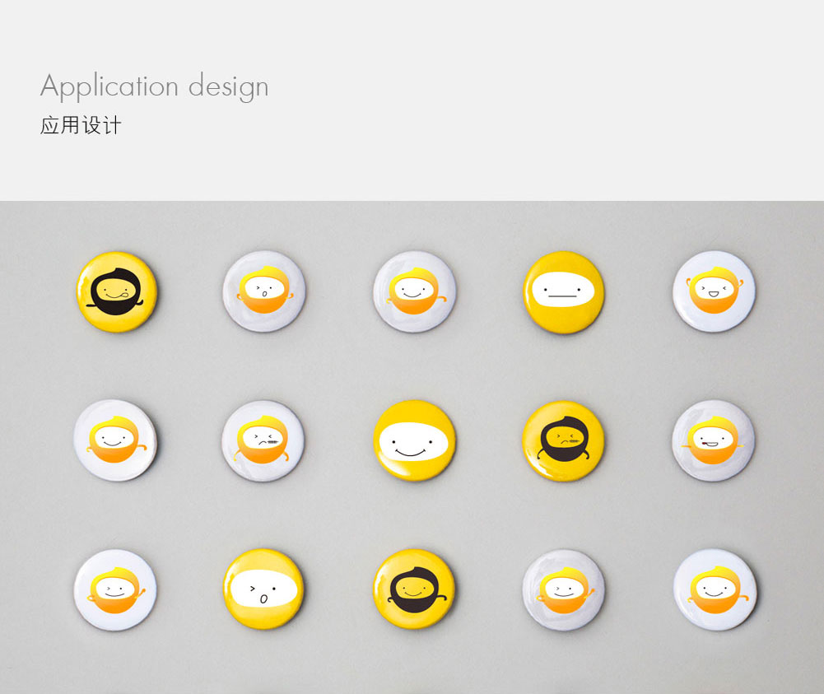
Task: Click the word "Application" in the heading
Action: [x=109, y=86]
